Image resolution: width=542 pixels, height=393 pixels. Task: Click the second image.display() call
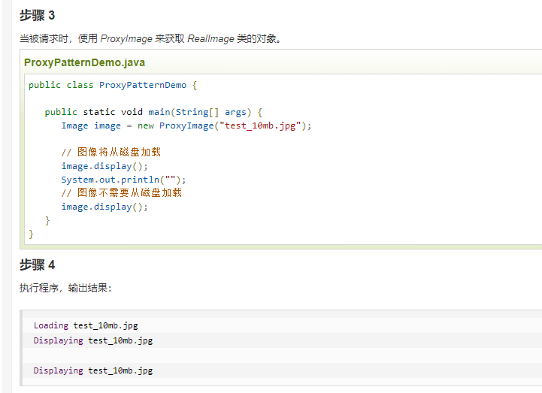point(104,207)
